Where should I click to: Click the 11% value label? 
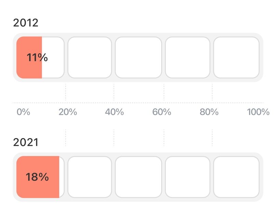tap(37, 58)
